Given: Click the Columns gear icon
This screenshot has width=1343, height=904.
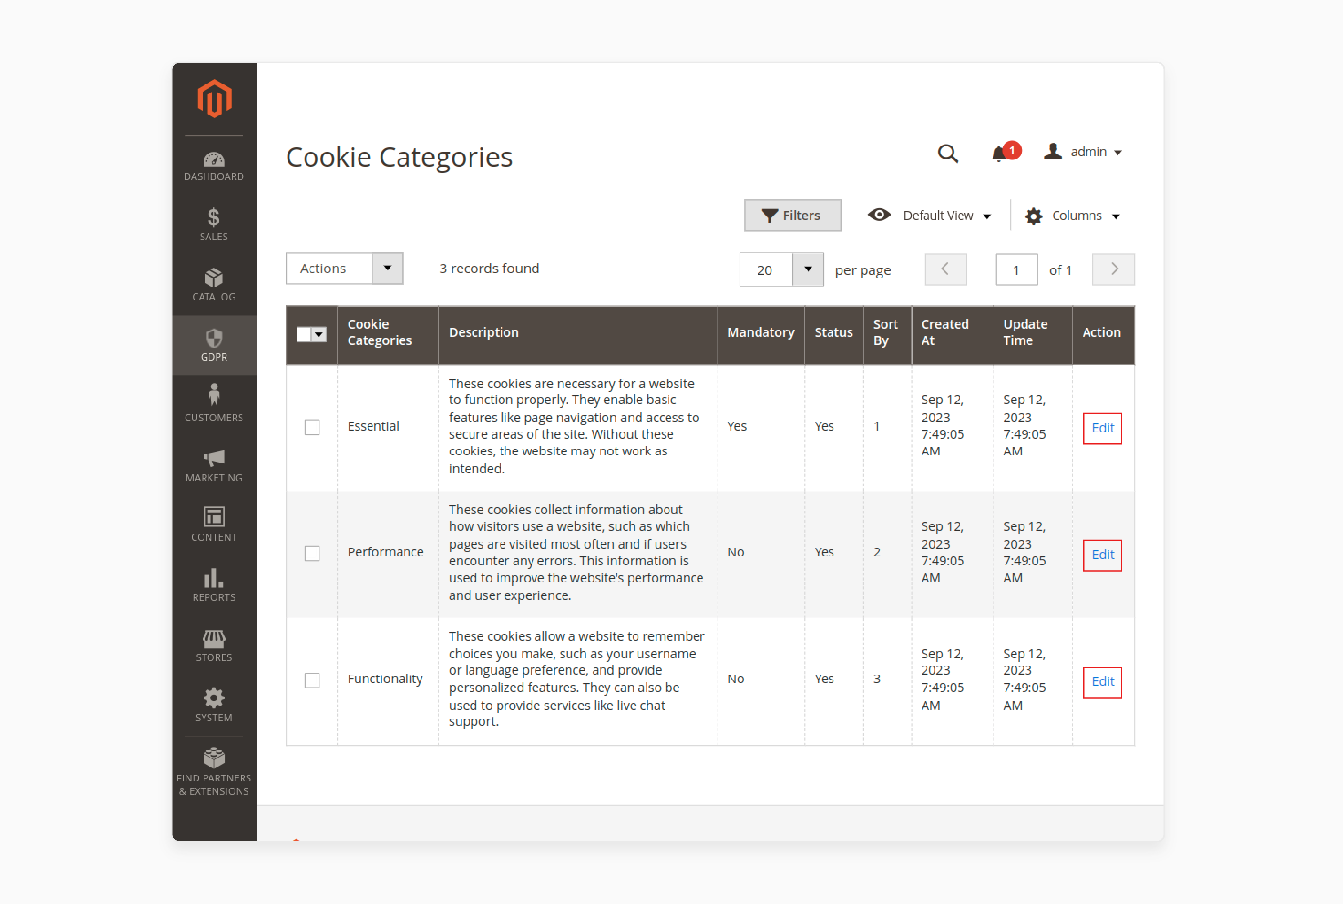Looking at the screenshot, I should pos(1034,216).
